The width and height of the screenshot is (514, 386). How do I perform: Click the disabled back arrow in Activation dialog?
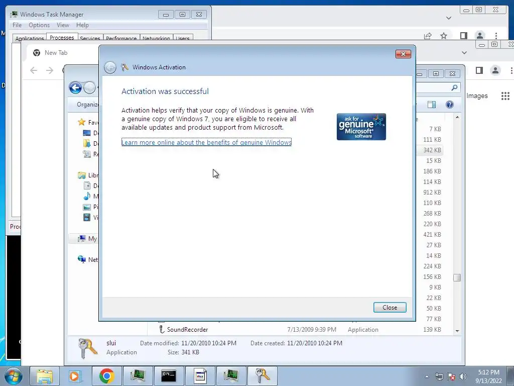pos(110,67)
